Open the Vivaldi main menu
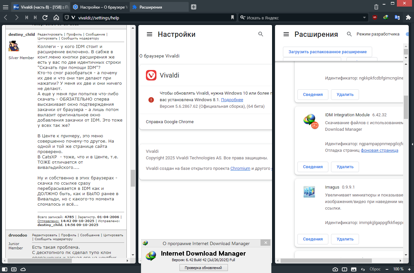The width and height of the screenshot is (414, 273). pyautogui.click(x=6, y=7)
